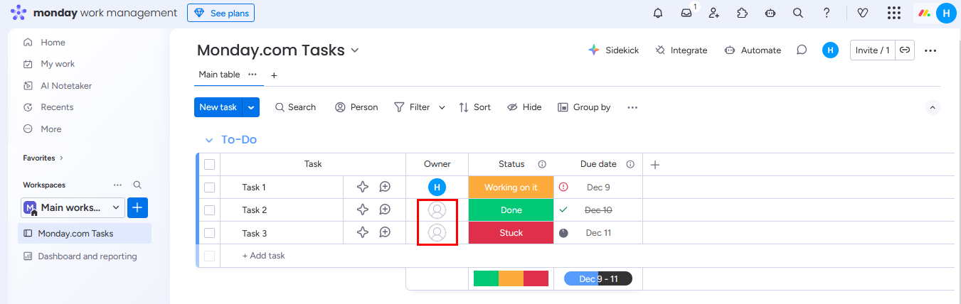Open the apps marketplace puzzle icon
Image resolution: width=961 pixels, height=304 pixels.
(x=742, y=13)
